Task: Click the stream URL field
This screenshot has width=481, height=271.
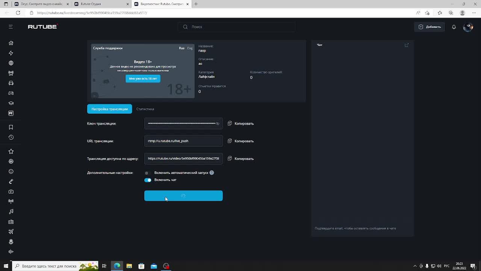Action: pos(183,141)
